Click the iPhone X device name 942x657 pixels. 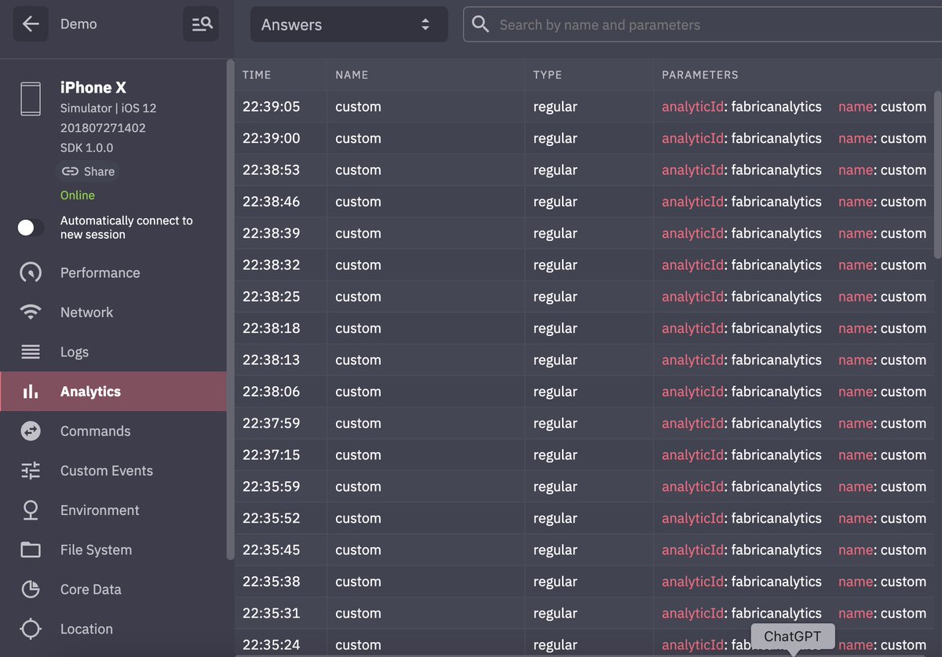tap(93, 87)
